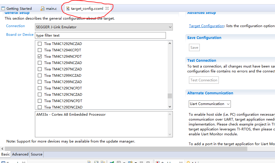Click device list scroll down arrow
This screenshot has height=163, width=275.
click(x=170, y=106)
